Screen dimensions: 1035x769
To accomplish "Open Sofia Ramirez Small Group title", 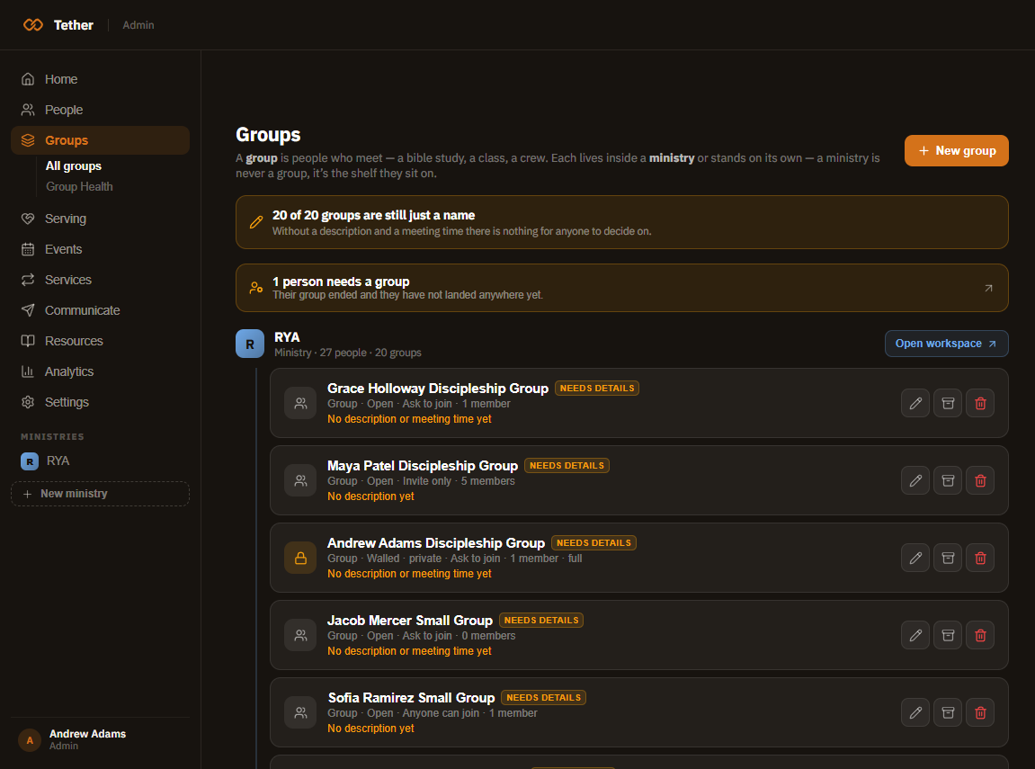I will click(x=411, y=697).
